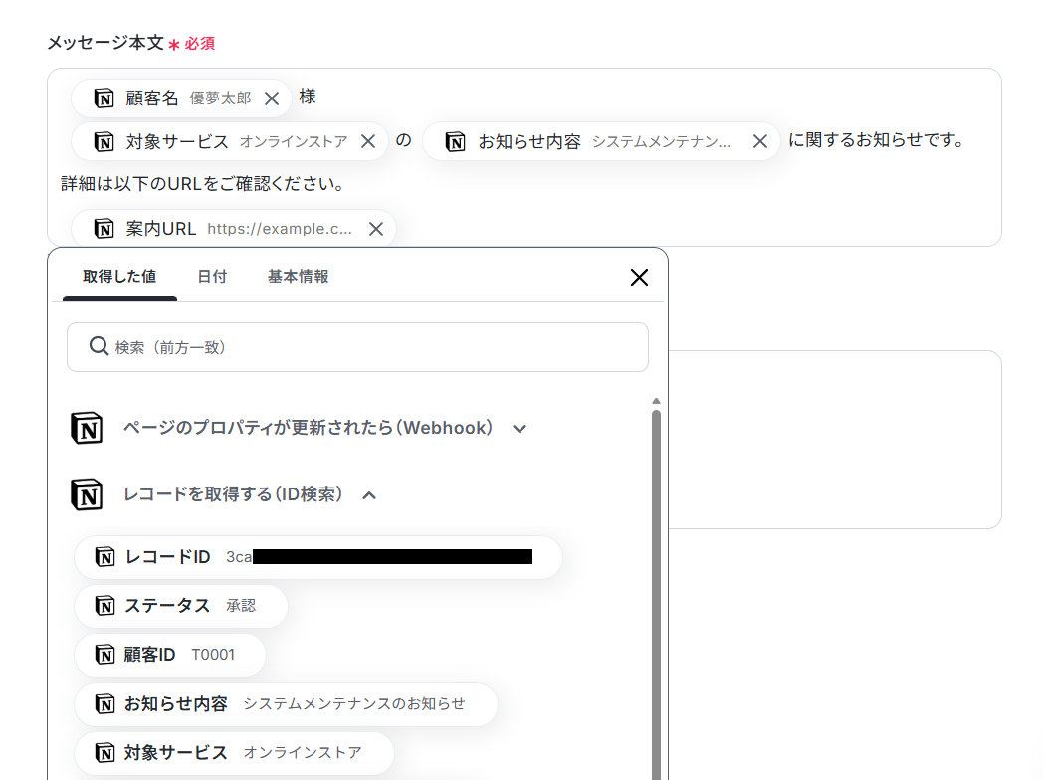Screen dimensions: 1043x780
Task: Click Notion icon on 顧客ID value chip
Action: click(x=104, y=655)
